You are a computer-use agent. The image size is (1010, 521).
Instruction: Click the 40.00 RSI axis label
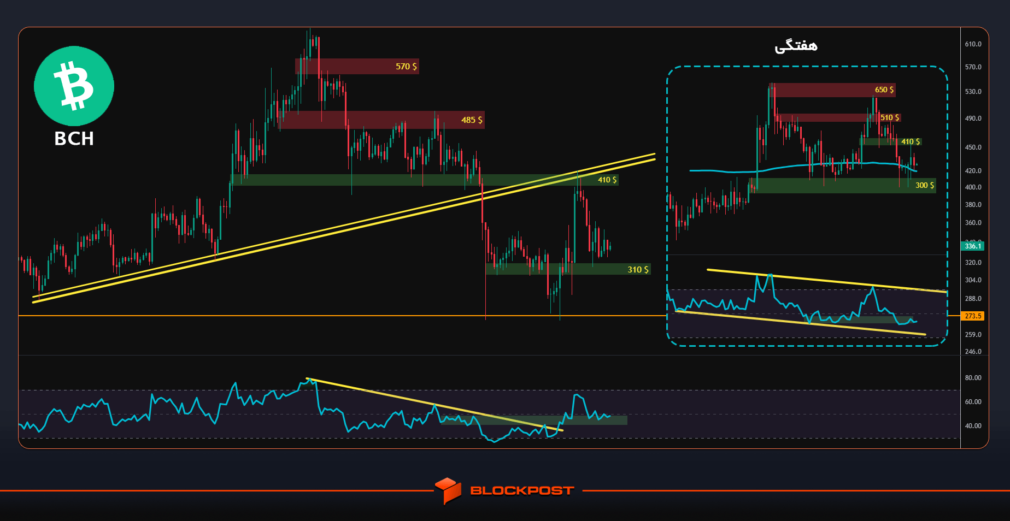(973, 426)
